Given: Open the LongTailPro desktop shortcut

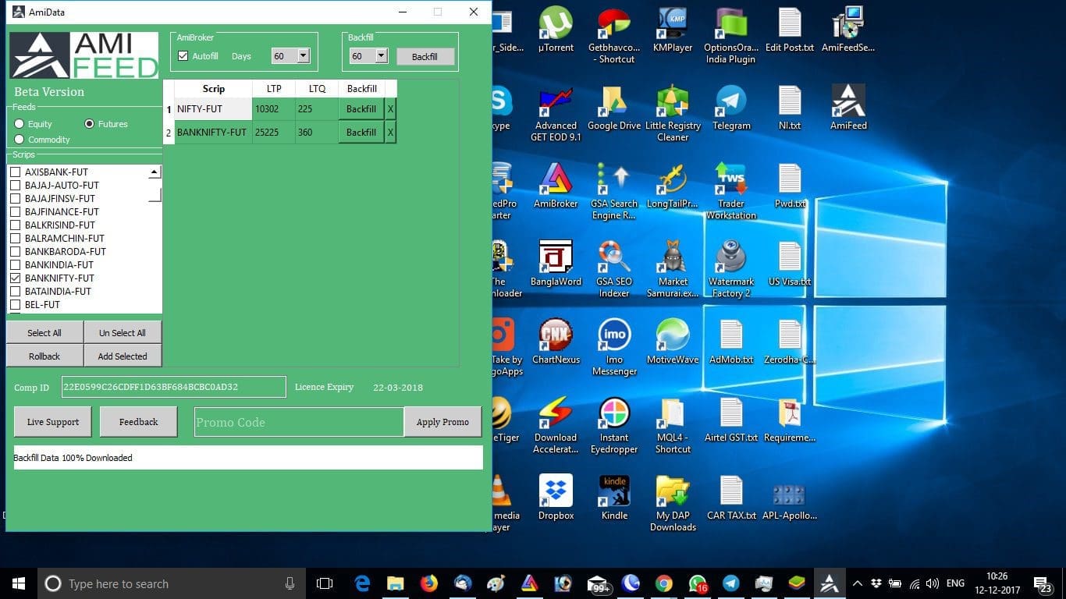Looking at the screenshot, I should point(673,186).
